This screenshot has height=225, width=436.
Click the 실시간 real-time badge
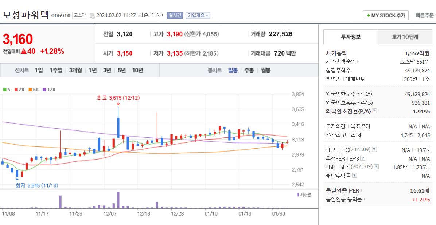tap(175, 15)
